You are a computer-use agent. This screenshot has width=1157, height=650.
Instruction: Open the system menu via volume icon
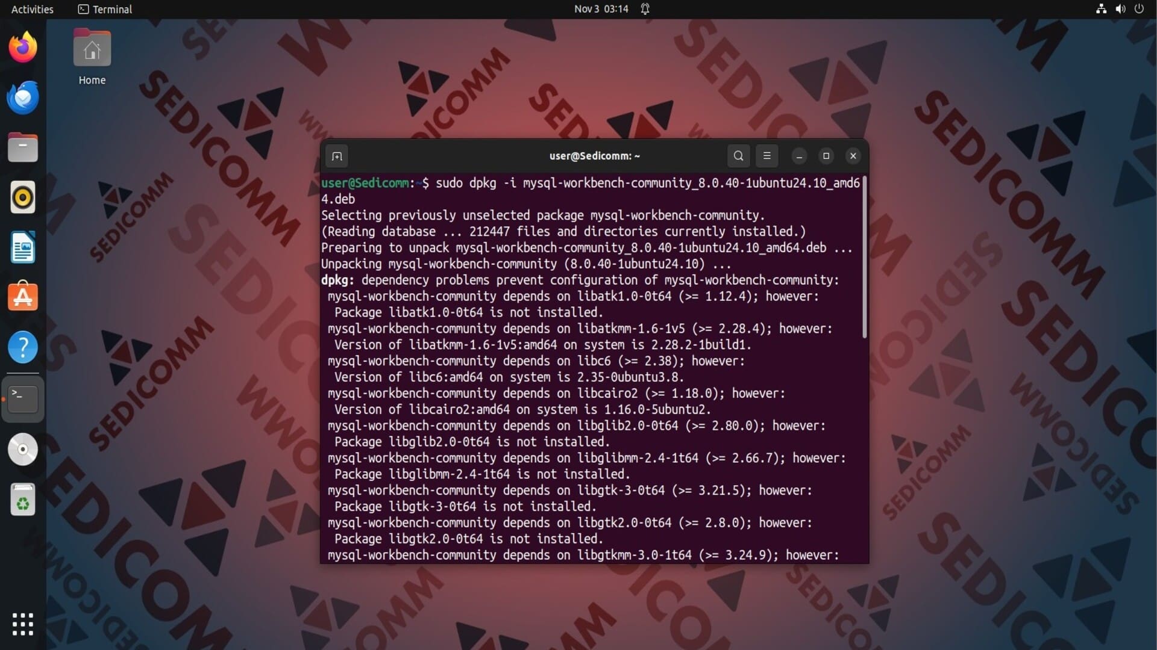click(x=1120, y=9)
